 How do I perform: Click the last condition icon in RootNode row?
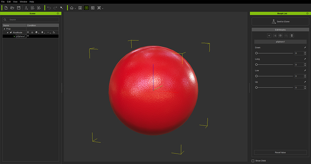pos(54,32)
